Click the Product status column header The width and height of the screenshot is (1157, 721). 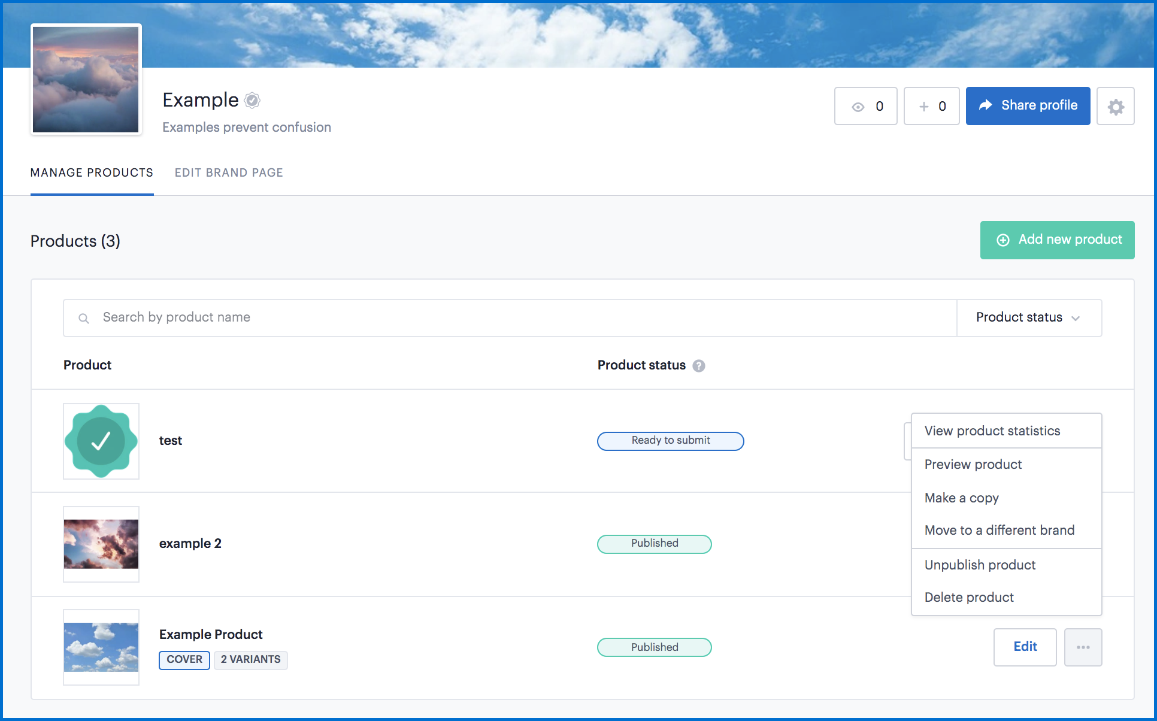tap(641, 365)
